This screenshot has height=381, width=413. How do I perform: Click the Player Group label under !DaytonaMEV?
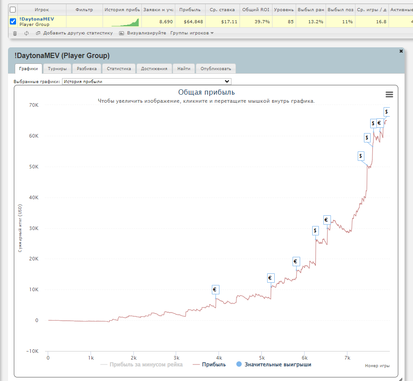(x=34, y=24)
